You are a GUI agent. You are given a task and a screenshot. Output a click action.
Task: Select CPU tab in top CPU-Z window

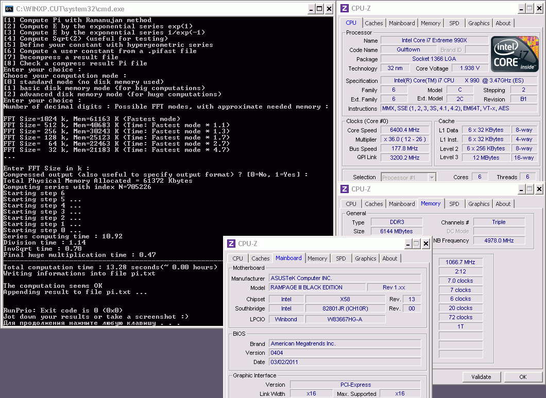[x=351, y=23]
